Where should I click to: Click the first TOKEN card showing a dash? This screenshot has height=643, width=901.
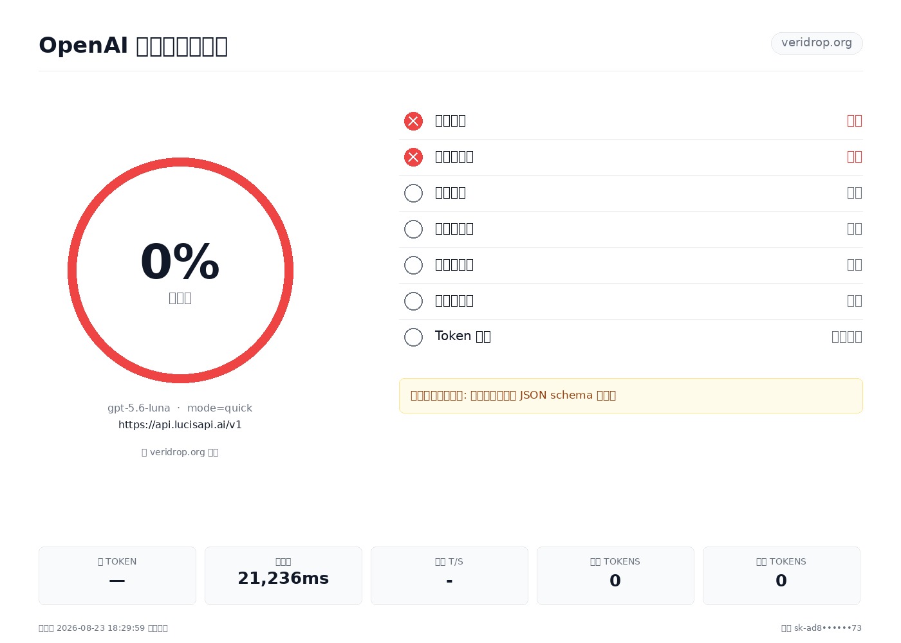(117, 575)
